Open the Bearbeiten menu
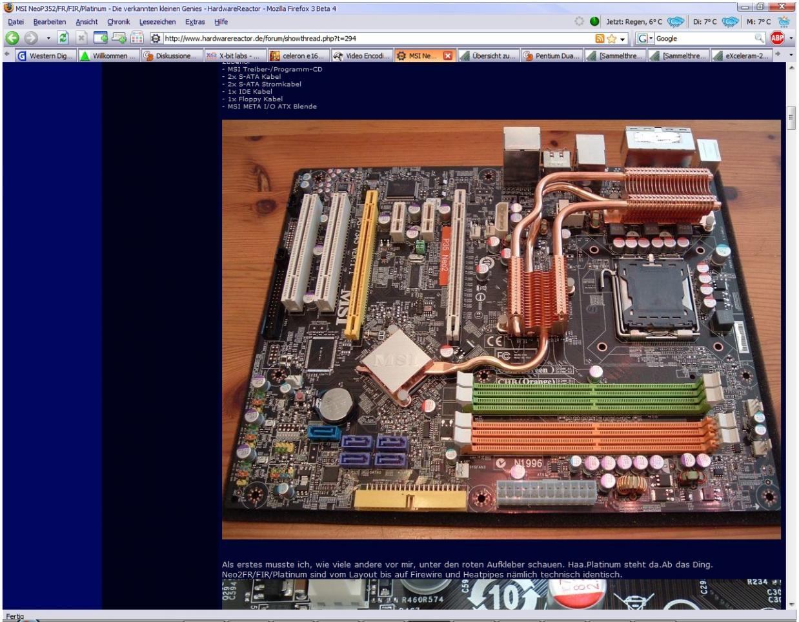 [x=50, y=22]
